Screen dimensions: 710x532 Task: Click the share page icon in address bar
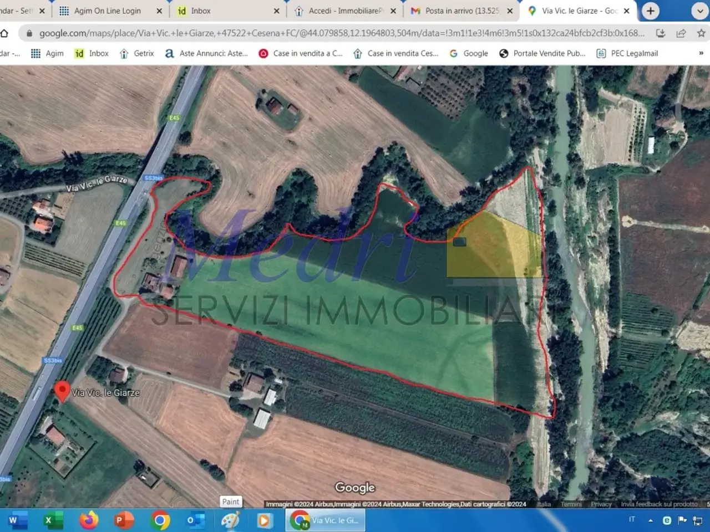pos(681,33)
